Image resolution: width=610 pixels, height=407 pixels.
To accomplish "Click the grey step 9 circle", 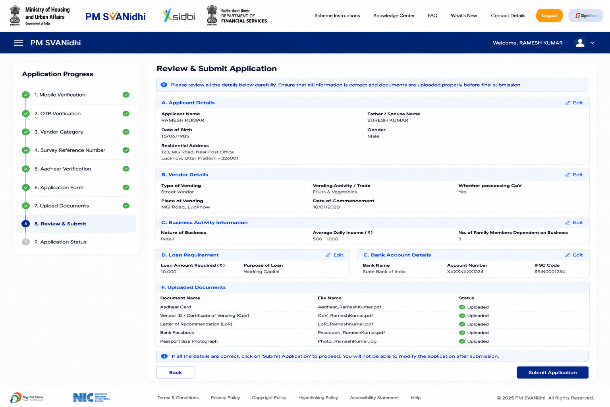I will pos(26,242).
